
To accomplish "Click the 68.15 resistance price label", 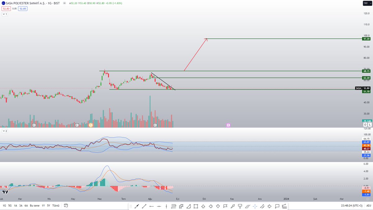I will (366, 71).
